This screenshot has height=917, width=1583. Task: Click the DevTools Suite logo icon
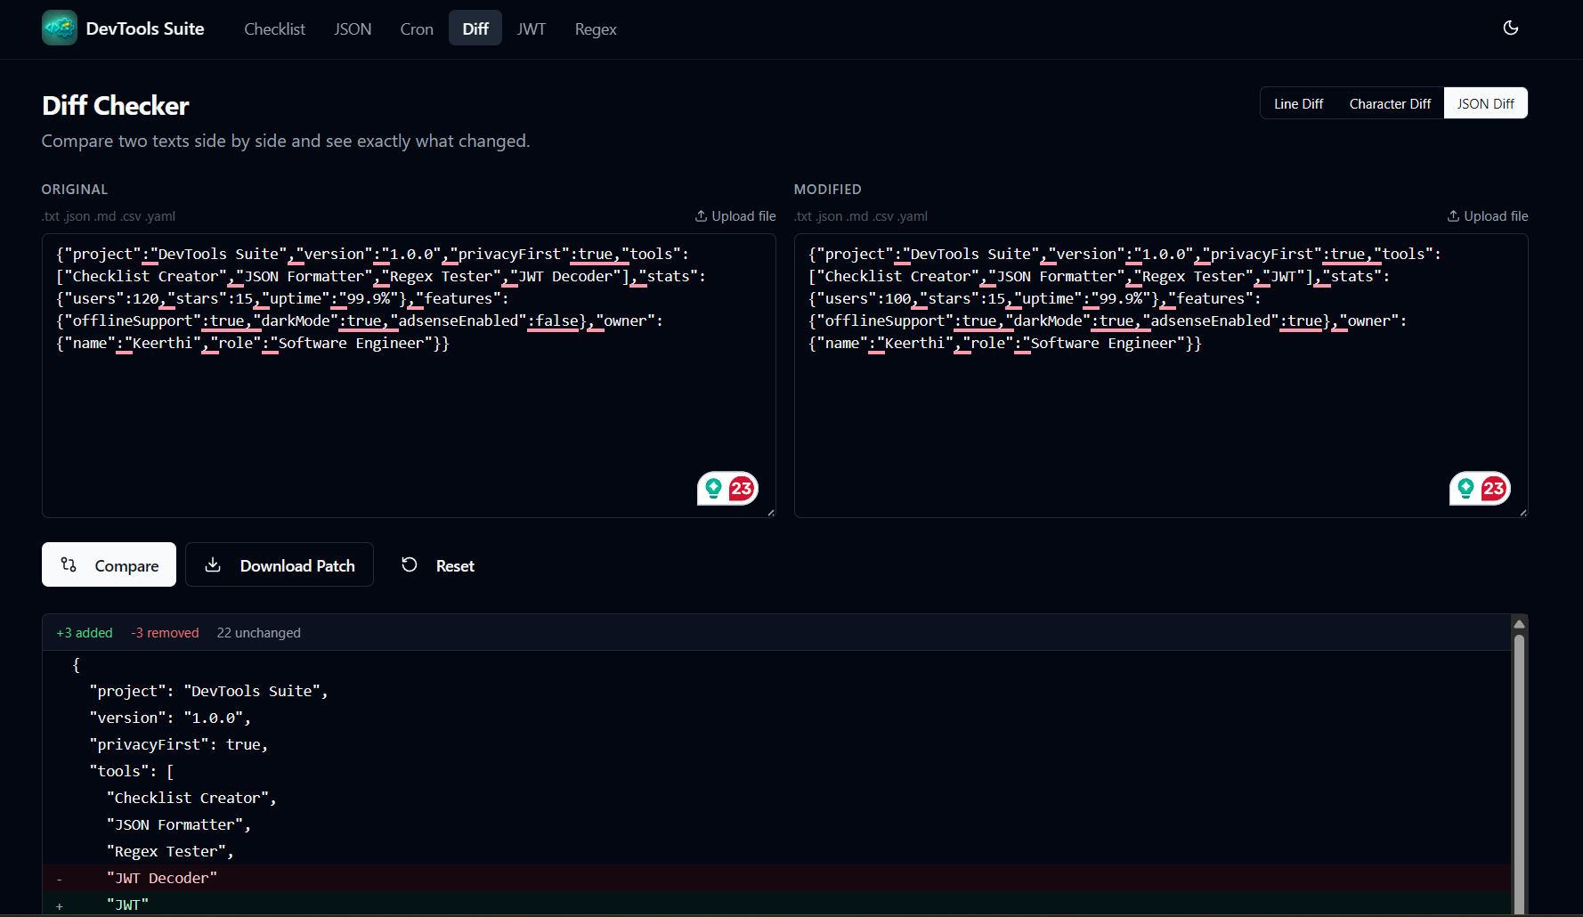[60, 28]
